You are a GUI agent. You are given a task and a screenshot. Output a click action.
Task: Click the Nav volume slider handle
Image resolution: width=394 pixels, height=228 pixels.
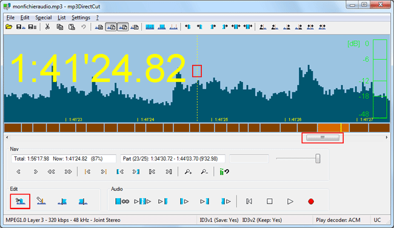pyautogui.click(x=318, y=159)
